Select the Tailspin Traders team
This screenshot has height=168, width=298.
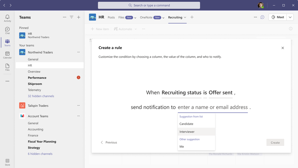point(38,106)
